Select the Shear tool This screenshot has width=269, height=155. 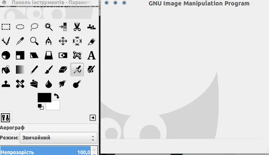tap(34, 55)
